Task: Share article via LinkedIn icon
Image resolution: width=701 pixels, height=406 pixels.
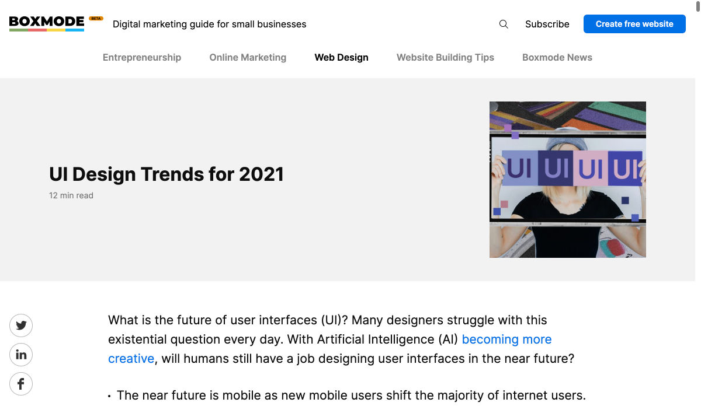Action: click(x=21, y=355)
